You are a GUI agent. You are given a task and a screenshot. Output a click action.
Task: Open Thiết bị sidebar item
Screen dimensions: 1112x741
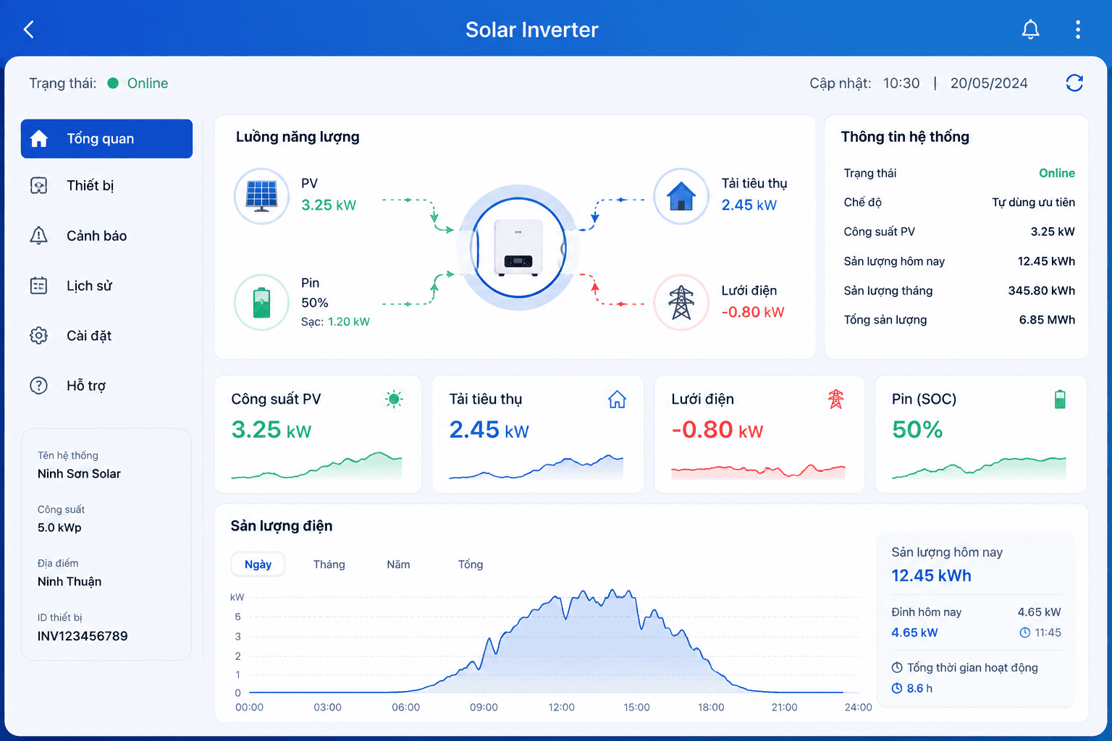pyautogui.click(x=106, y=186)
